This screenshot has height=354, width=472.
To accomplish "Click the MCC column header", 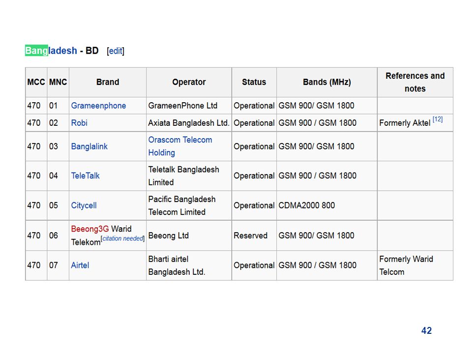I will [36, 82].
